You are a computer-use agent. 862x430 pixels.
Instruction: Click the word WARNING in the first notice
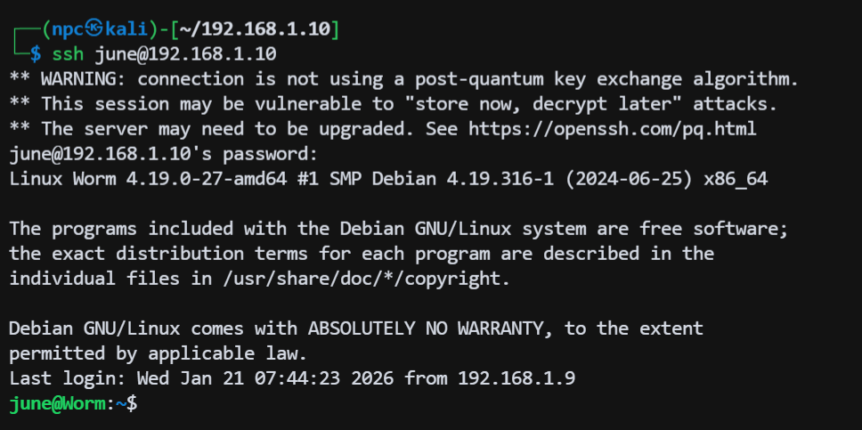pos(78,79)
